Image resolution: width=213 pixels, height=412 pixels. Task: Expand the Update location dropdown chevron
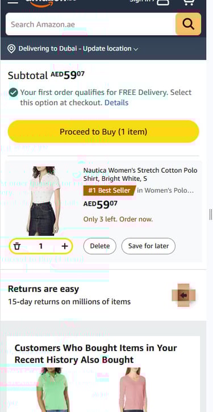click(136, 49)
